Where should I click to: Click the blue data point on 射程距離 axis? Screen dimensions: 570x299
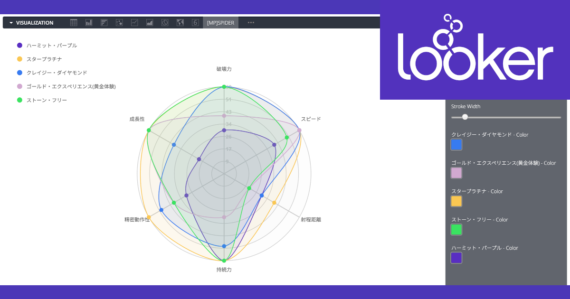point(262,196)
